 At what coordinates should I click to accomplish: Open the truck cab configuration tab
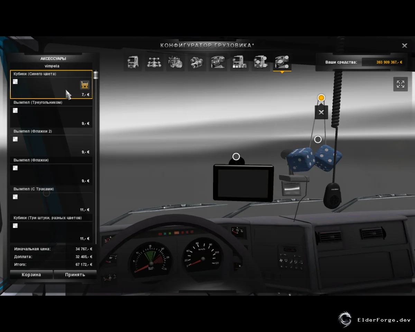pos(133,63)
